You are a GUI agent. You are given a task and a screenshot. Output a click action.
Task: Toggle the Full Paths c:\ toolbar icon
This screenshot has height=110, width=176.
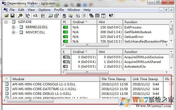tap(35, 16)
